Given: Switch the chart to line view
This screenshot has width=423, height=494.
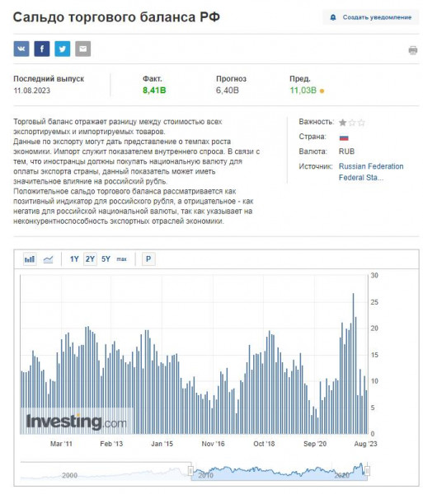Looking at the screenshot, I should pyautogui.click(x=48, y=259).
